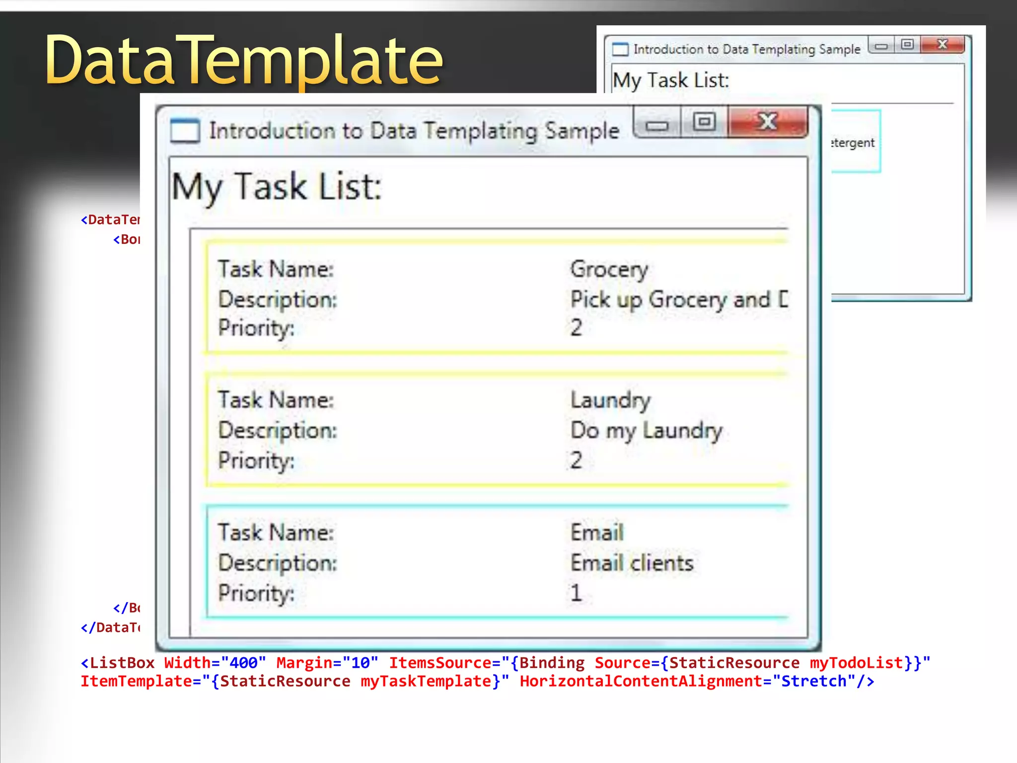Image resolution: width=1017 pixels, height=763 pixels.
Task: Close the front Data Templating window
Action: tap(768, 122)
